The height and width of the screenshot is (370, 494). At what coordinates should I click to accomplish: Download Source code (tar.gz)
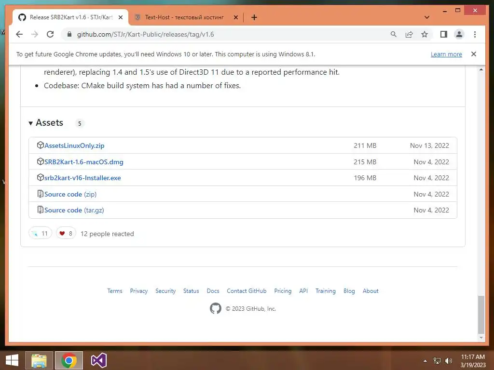point(74,210)
